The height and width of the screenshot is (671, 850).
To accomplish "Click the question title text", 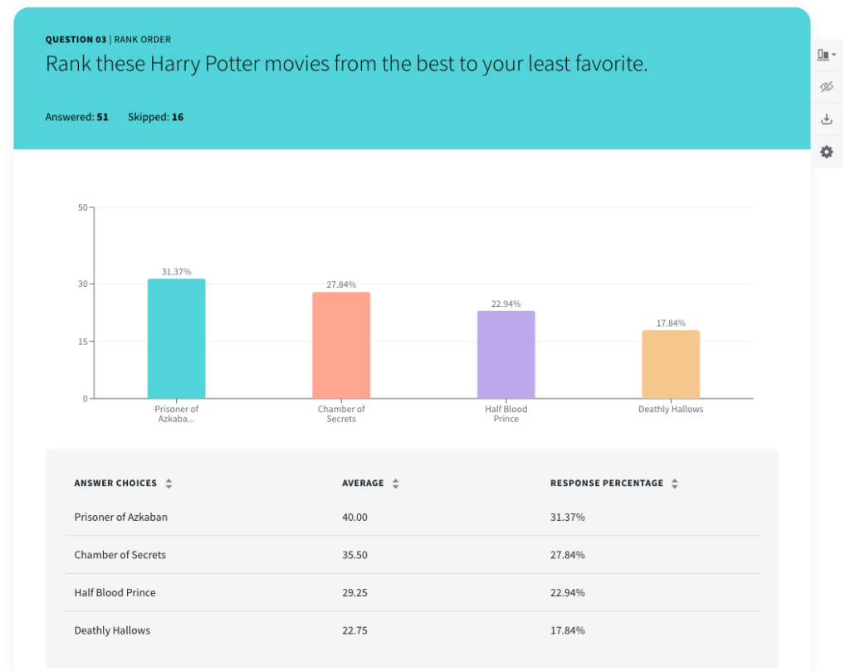I will pyautogui.click(x=333, y=64).
